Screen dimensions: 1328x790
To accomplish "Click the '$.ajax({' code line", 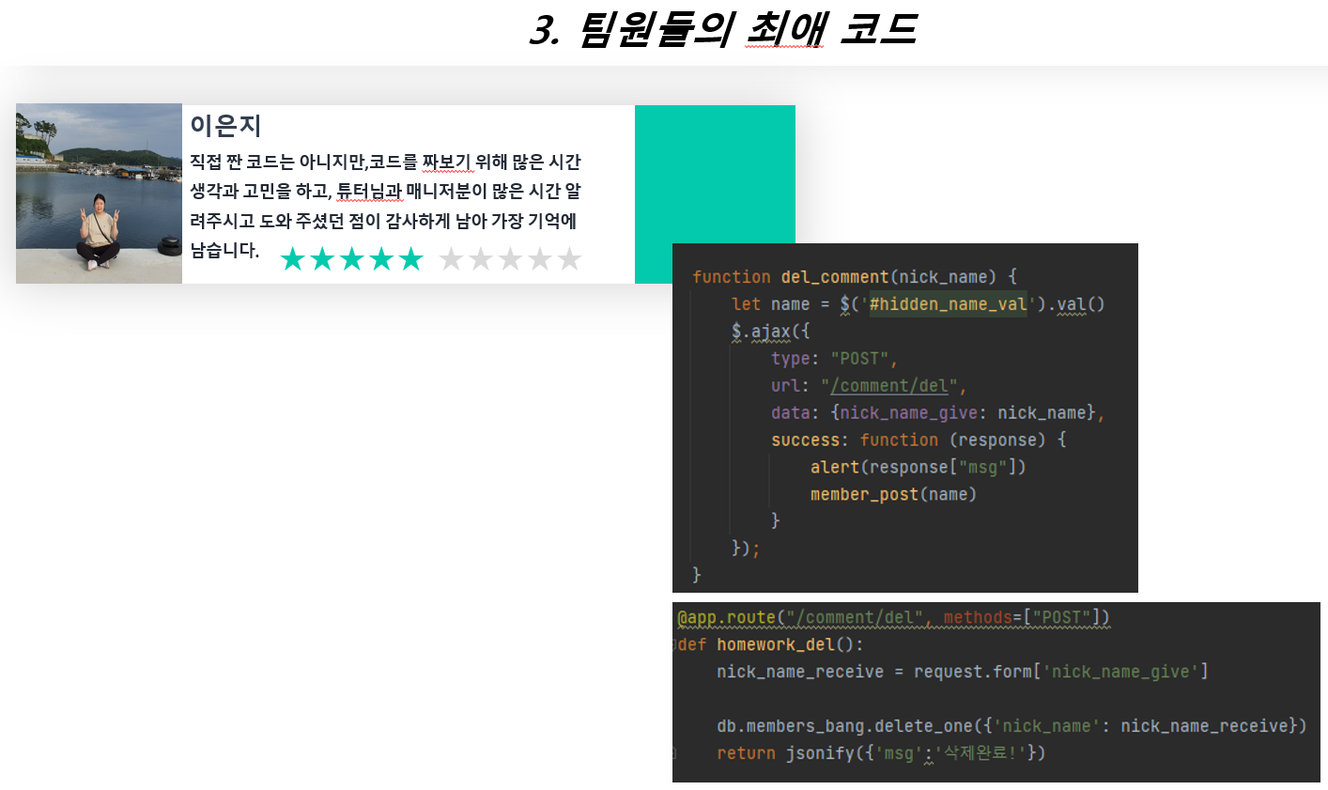I will coord(770,332).
